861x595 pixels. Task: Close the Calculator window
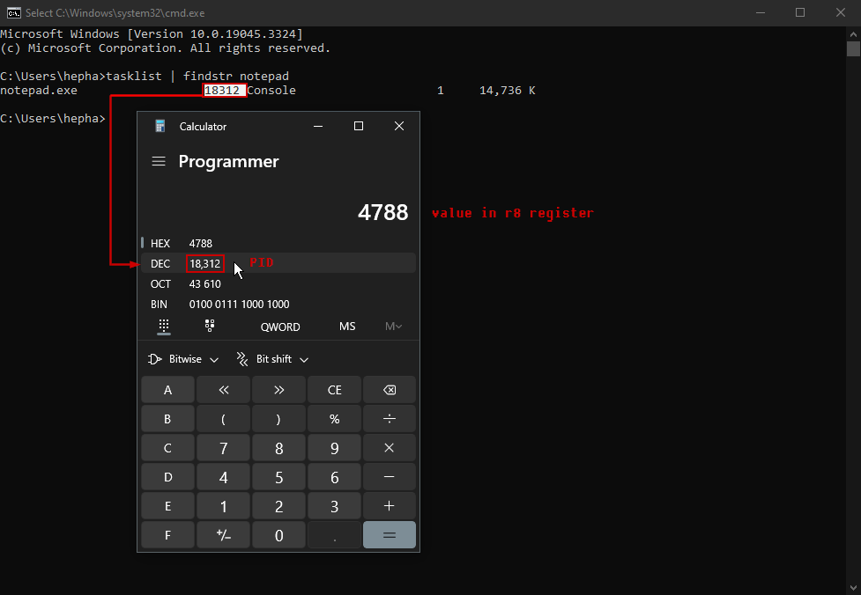[x=399, y=126]
